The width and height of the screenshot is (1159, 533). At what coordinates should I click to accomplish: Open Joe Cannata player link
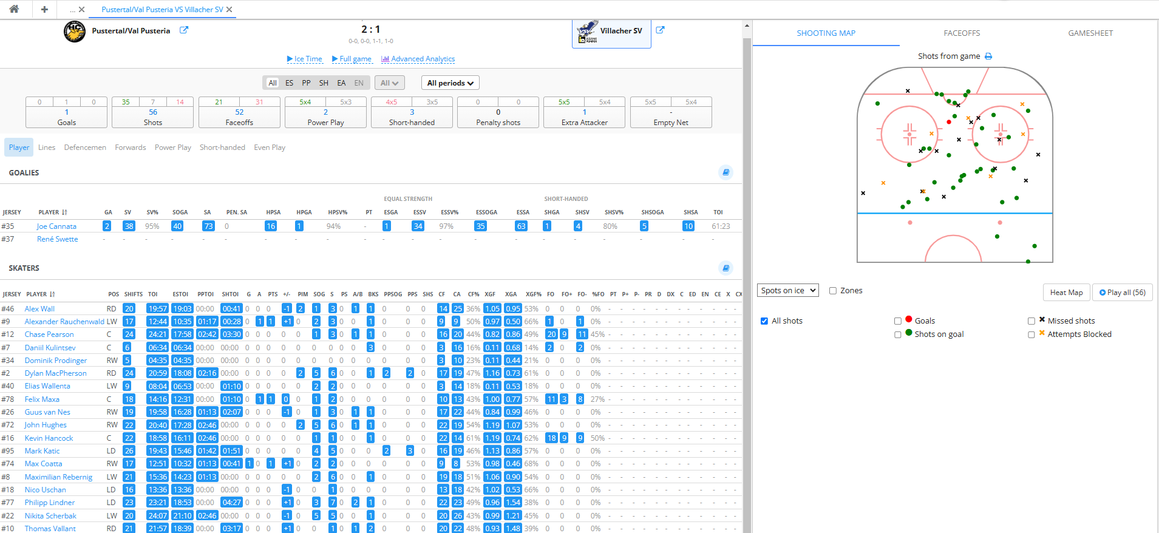[x=56, y=226]
